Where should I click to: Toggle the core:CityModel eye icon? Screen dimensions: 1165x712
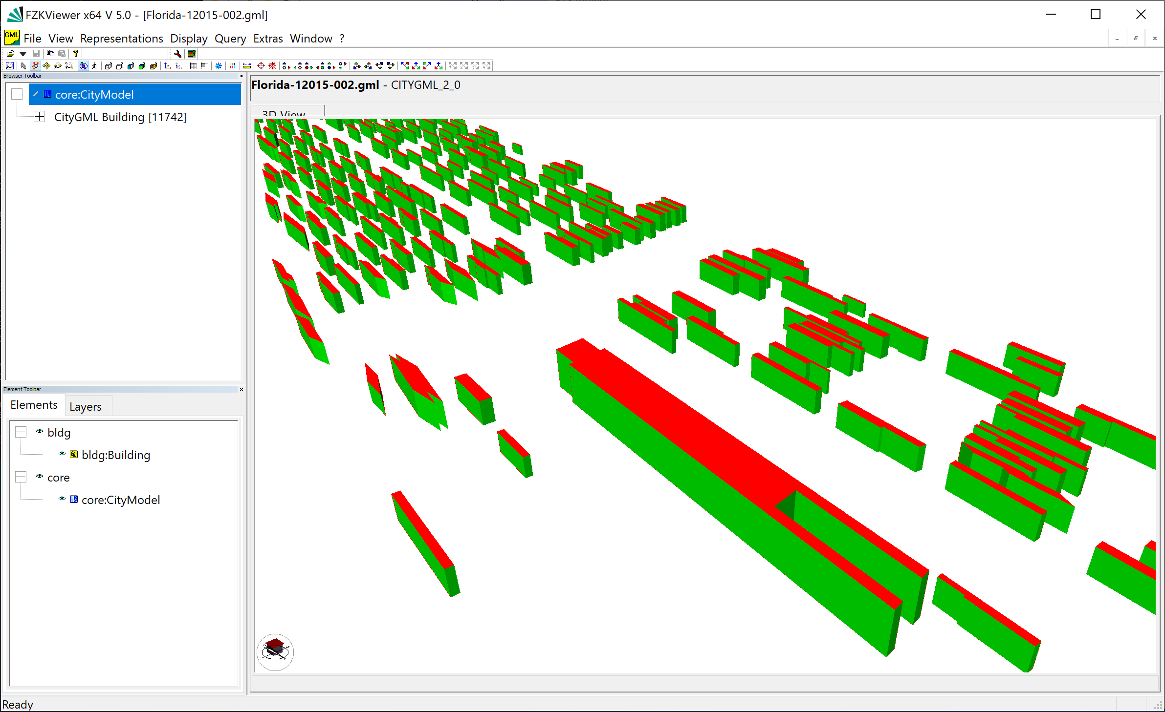62,499
